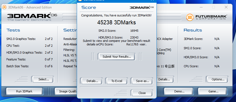236x102 pixels.
Task: Click the 0 of 6 batch tests count
Action: point(49,66)
